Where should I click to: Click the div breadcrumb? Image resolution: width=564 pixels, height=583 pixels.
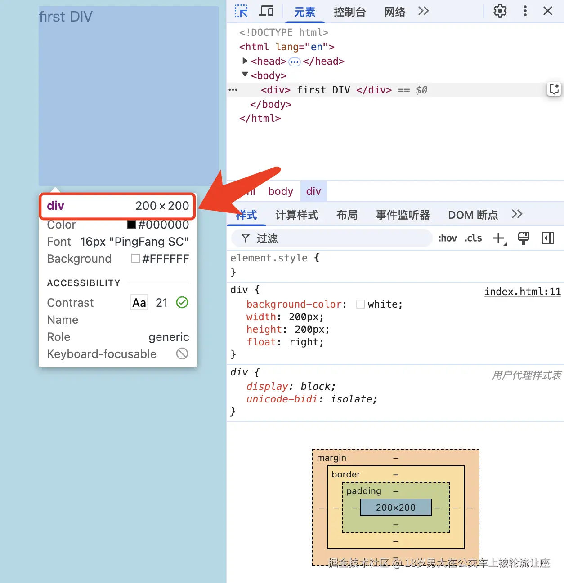(x=313, y=191)
